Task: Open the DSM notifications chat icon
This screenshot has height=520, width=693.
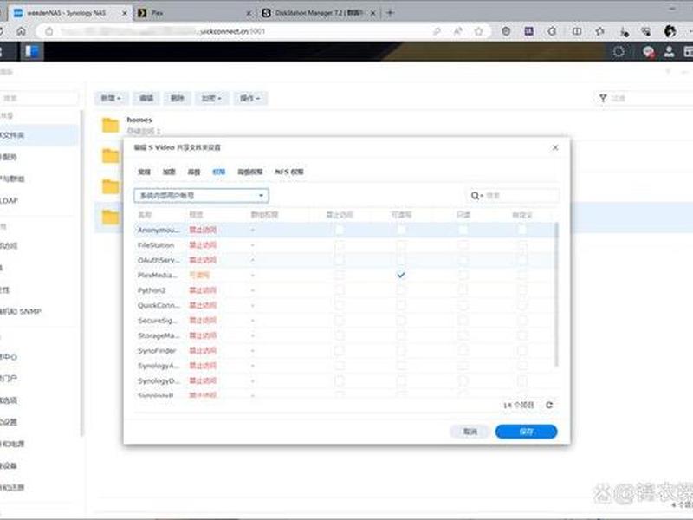Action: pyautogui.click(x=648, y=52)
